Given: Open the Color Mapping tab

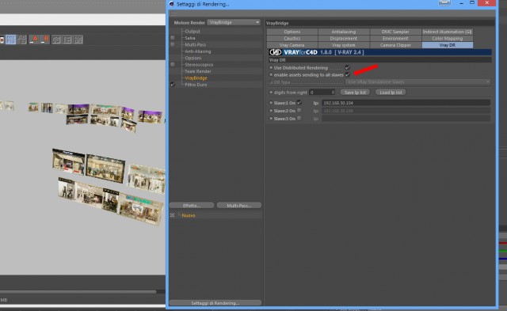Looking at the screenshot, I should 447,39.
